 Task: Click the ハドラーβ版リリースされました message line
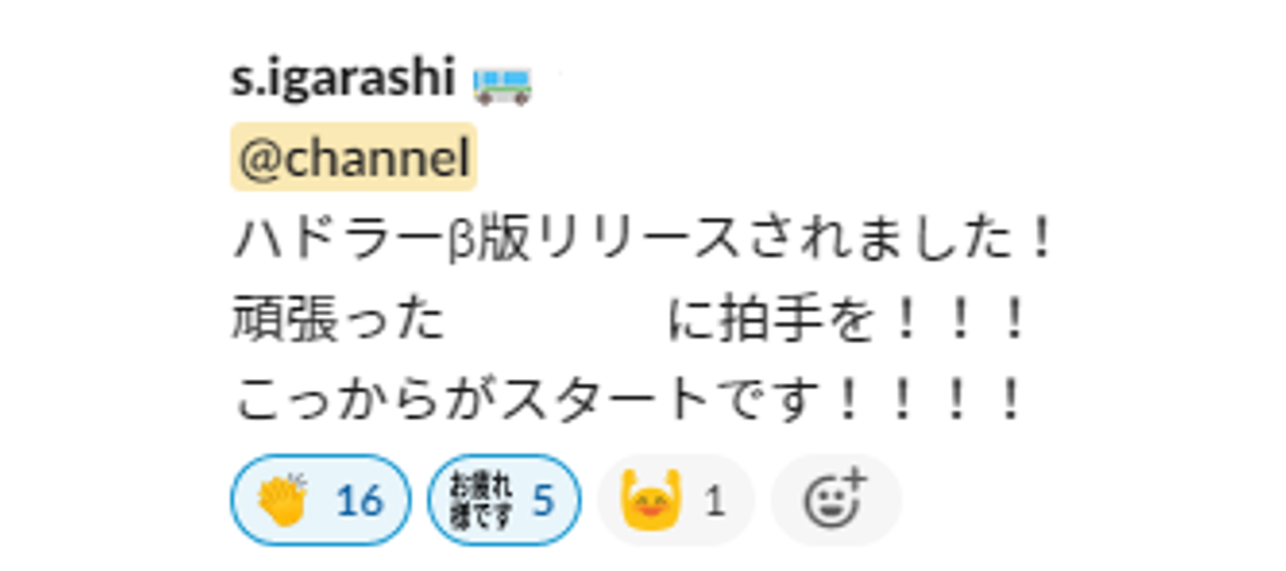(645, 240)
